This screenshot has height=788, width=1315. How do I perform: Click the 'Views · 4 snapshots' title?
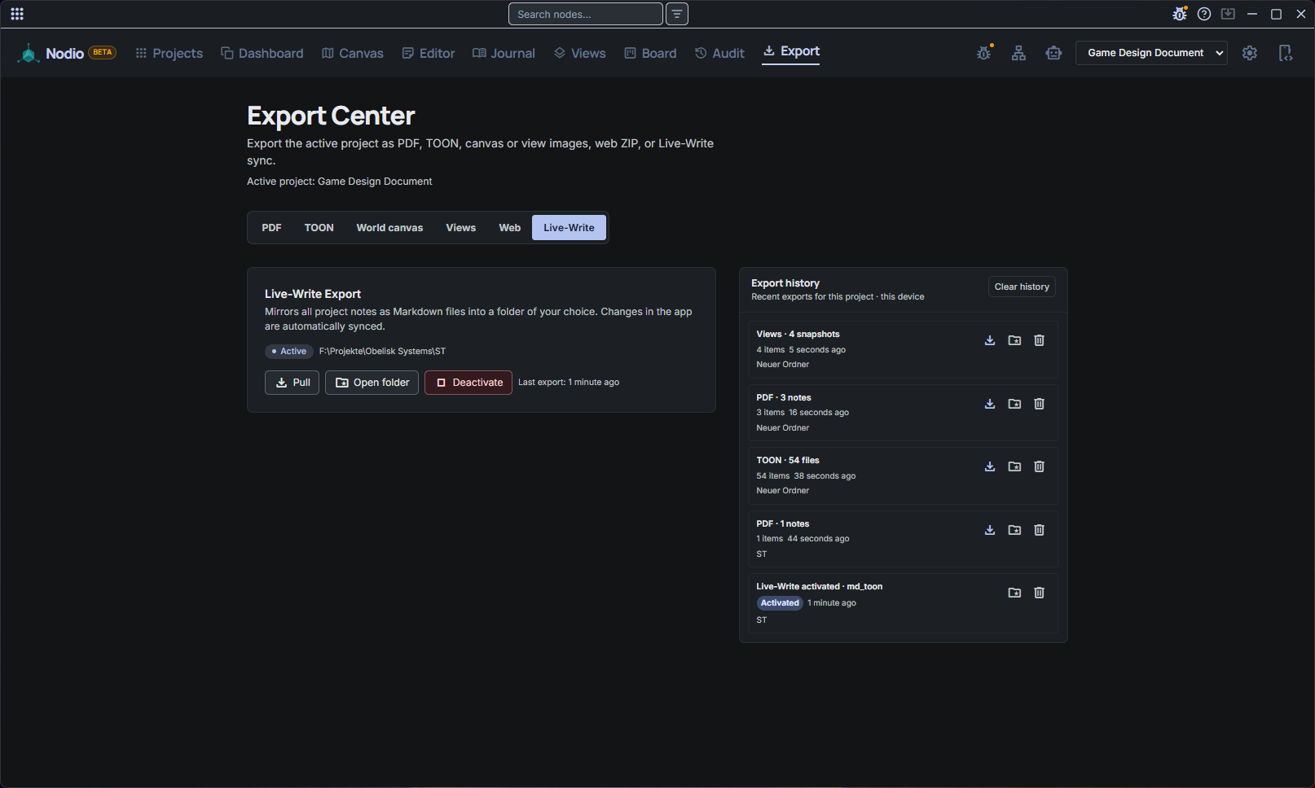coord(798,335)
